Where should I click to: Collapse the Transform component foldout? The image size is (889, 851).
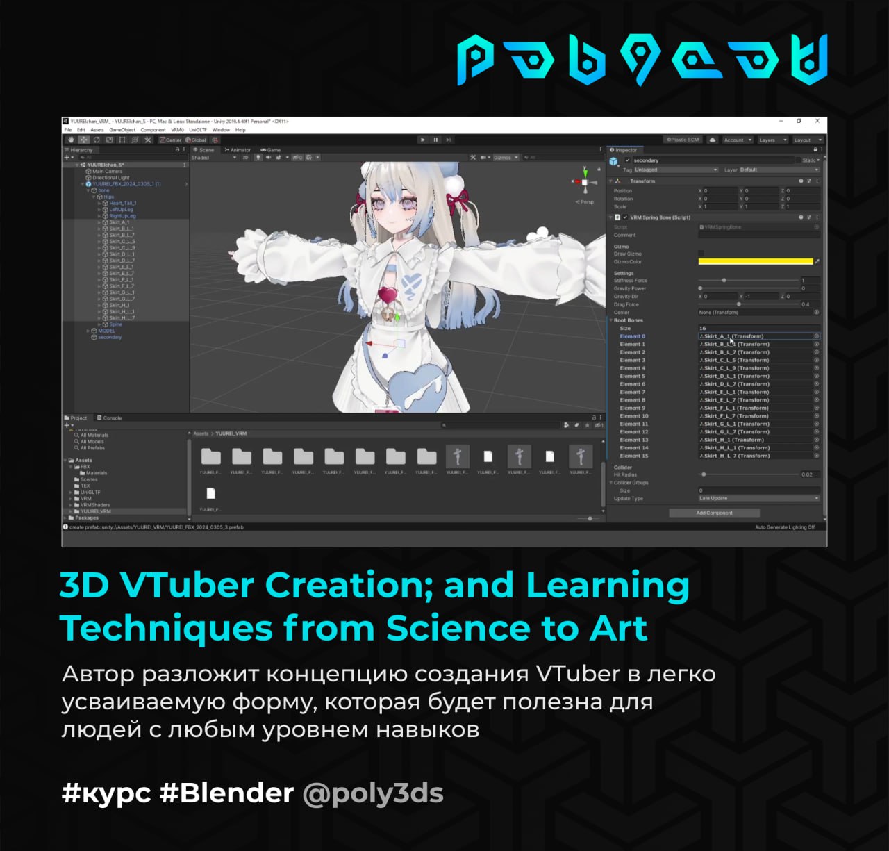tap(610, 181)
